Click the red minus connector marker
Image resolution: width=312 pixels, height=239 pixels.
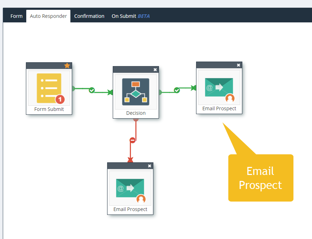point(132,140)
